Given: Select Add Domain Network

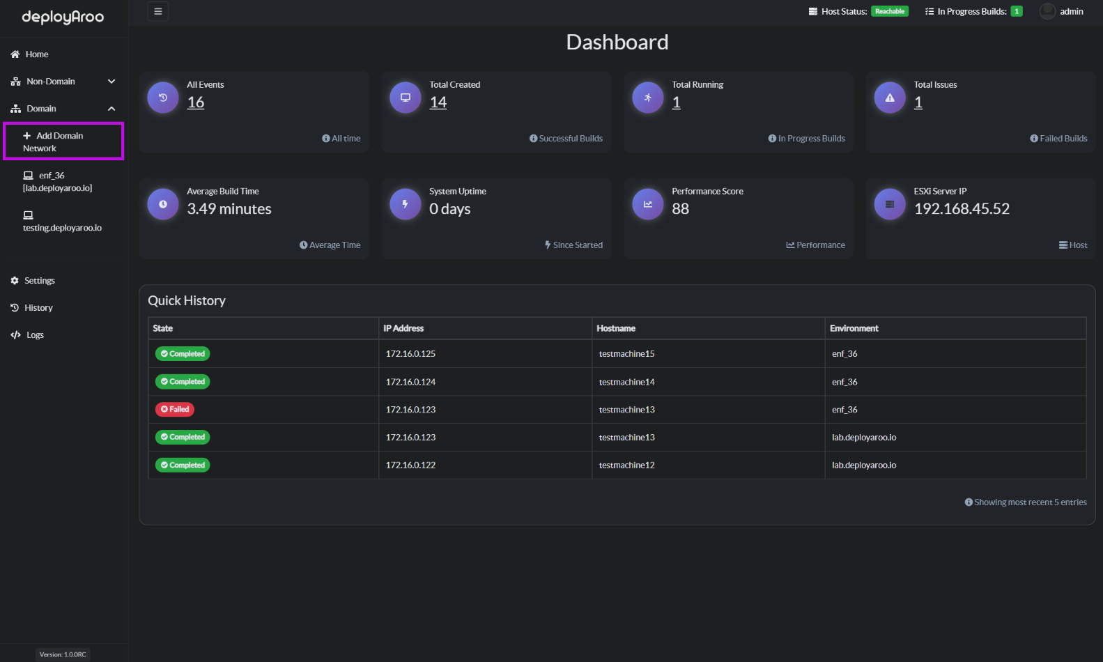Looking at the screenshot, I should pos(63,141).
